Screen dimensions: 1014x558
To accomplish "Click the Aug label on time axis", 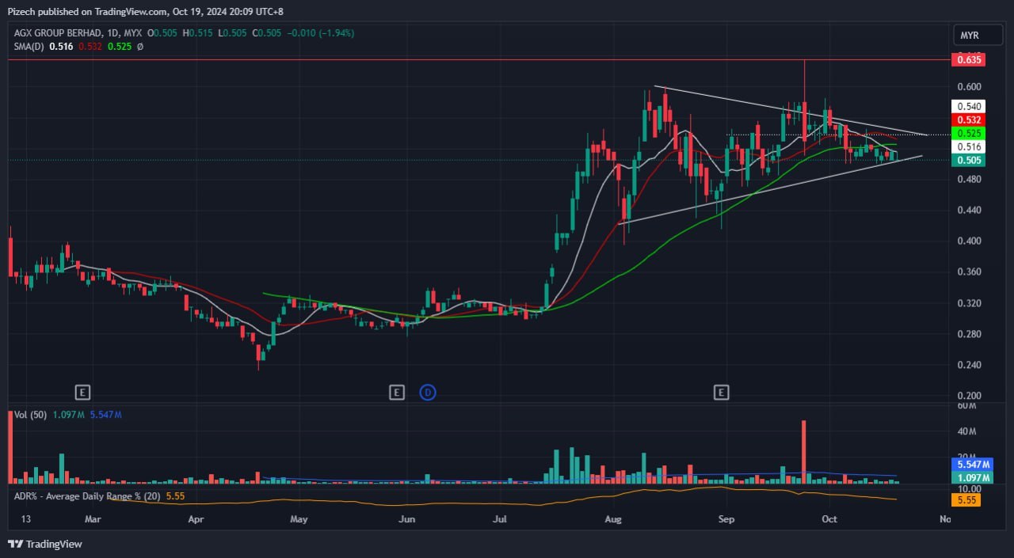I will (x=612, y=519).
